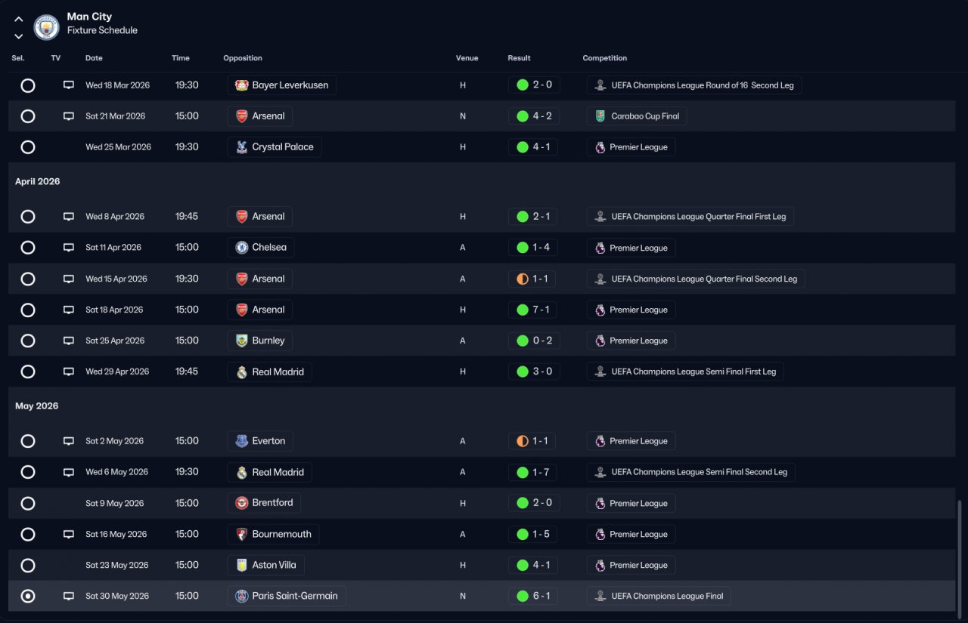Click Champions League Final trophy icon
This screenshot has height=623, width=968.
pos(600,597)
